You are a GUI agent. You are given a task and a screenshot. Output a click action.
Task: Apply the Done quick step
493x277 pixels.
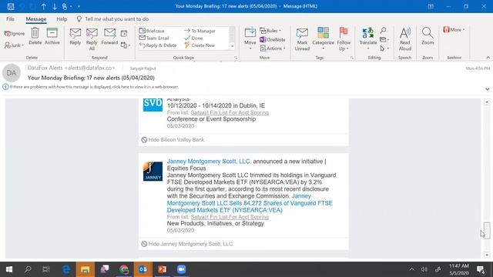pos(193,38)
